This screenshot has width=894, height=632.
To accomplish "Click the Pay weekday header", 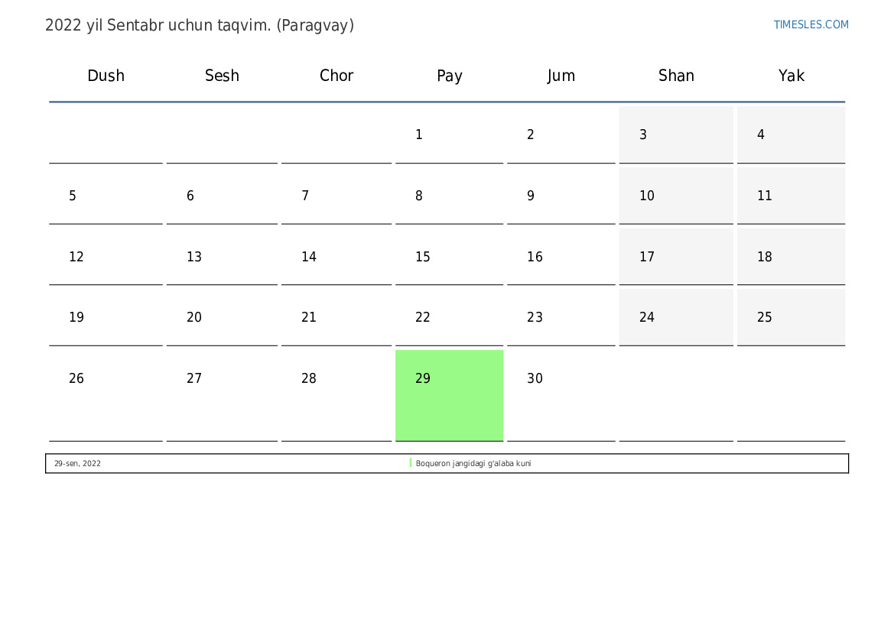I will click(449, 76).
